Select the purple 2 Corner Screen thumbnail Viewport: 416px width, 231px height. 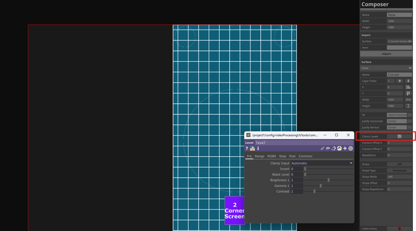[x=235, y=211]
